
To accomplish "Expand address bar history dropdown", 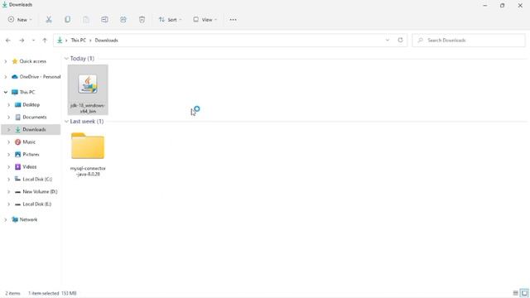I will tap(388, 40).
